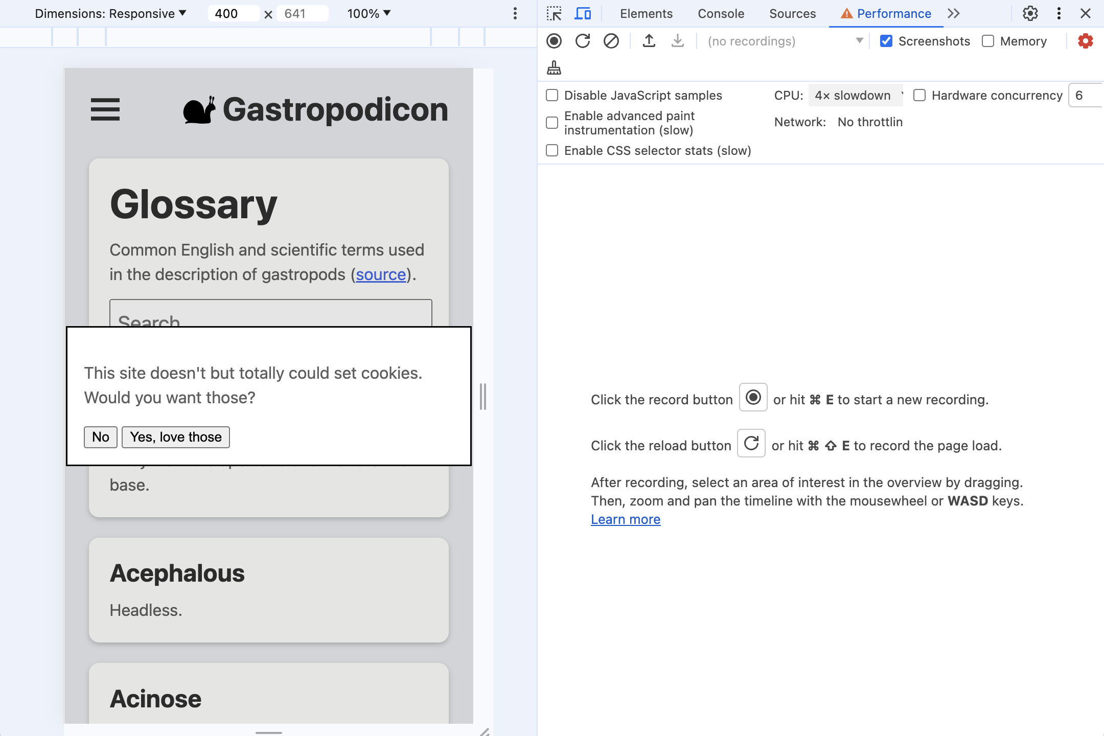Click the stop/cancel recording icon
Image resolution: width=1104 pixels, height=736 pixels.
pyautogui.click(x=611, y=41)
